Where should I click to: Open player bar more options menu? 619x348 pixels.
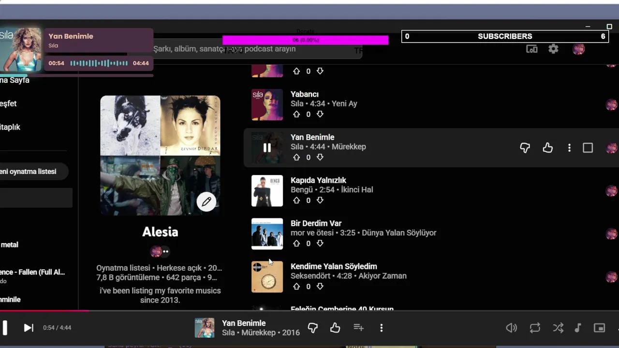click(381, 328)
